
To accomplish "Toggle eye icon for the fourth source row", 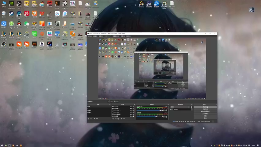I will (x=131, y=112).
